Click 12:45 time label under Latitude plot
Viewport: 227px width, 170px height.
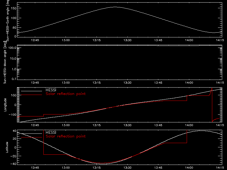35,168
